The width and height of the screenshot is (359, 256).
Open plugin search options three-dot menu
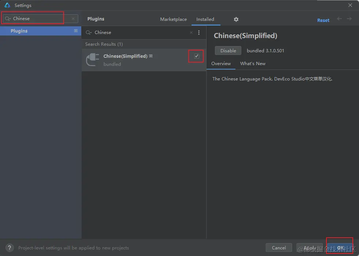[x=199, y=33]
